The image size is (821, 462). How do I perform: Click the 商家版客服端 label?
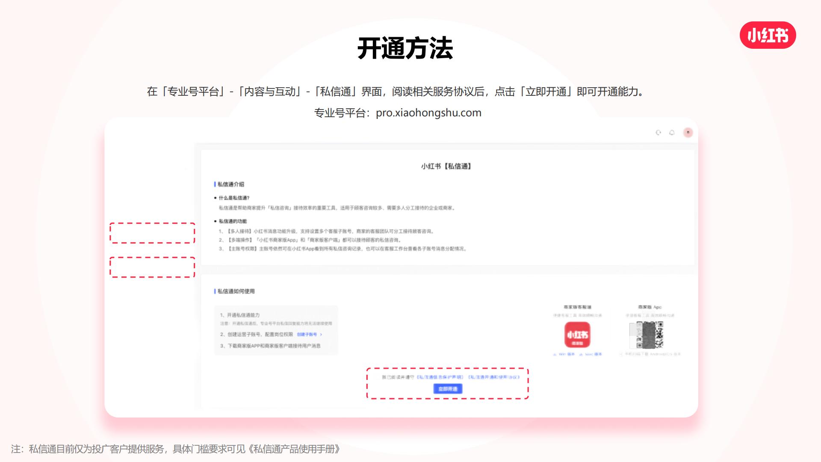577,307
